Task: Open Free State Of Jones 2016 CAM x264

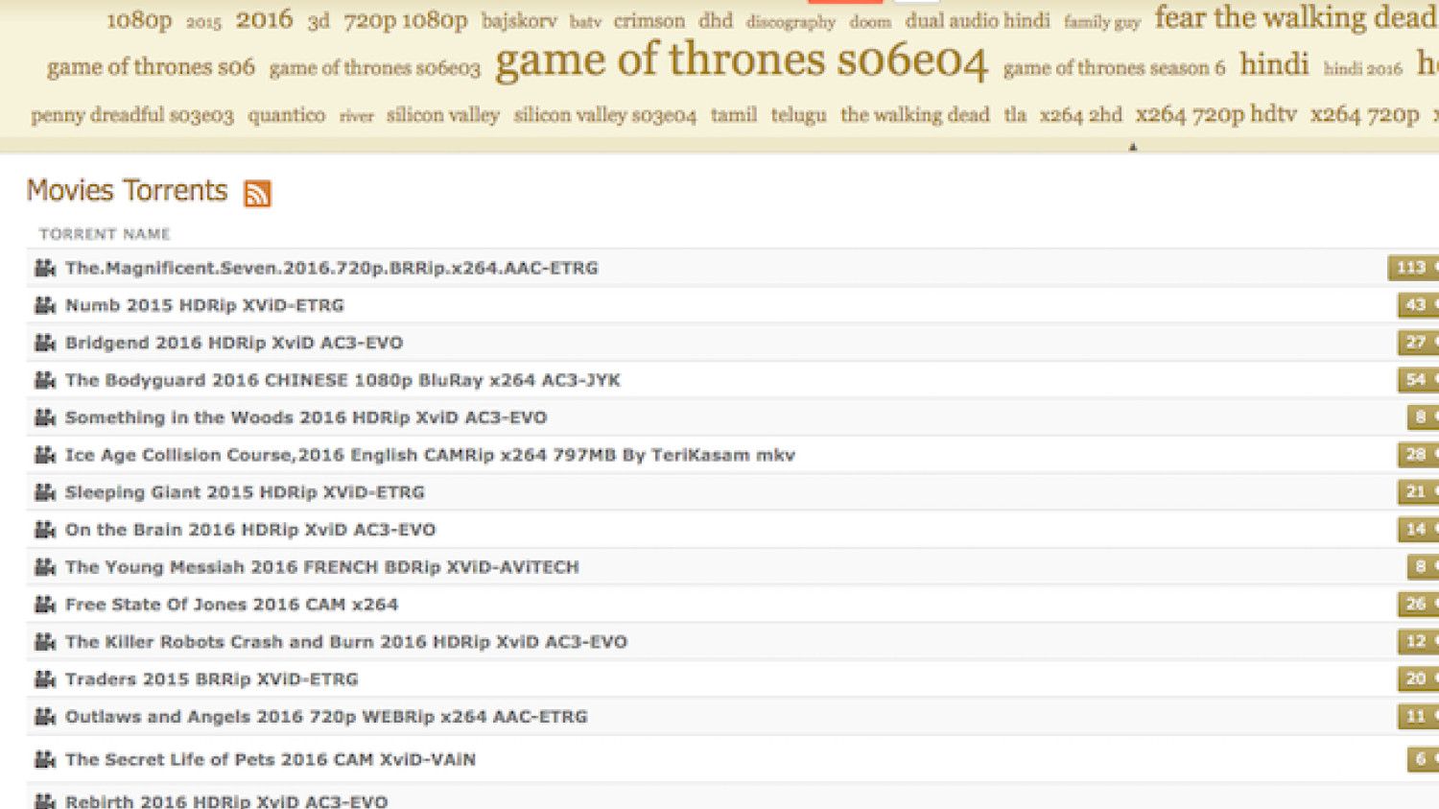Action: (231, 605)
